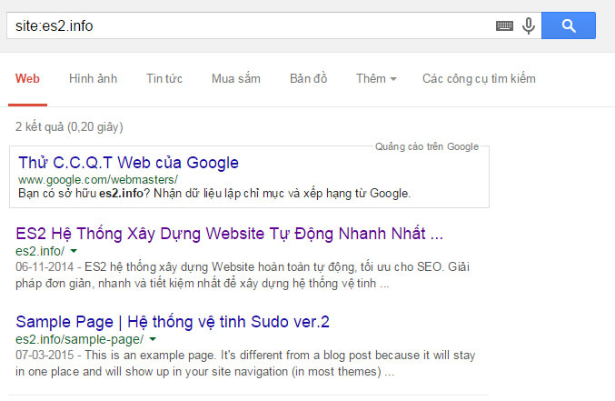Screen dimensions: 615x401
Task: Click the blue magnifier search button
Action: point(569,25)
